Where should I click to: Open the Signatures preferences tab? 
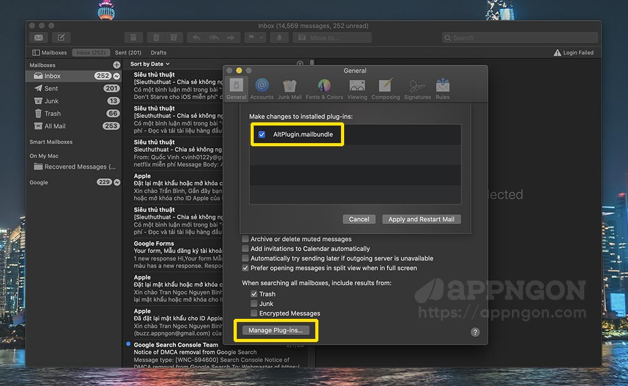[x=418, y=89]
